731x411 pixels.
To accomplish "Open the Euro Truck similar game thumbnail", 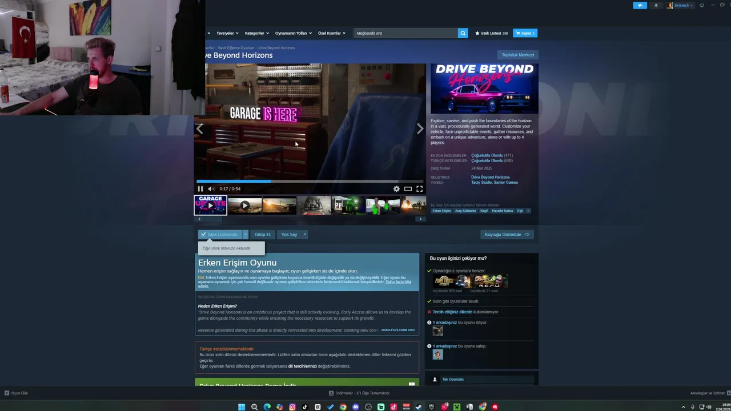I will [452, 281].
